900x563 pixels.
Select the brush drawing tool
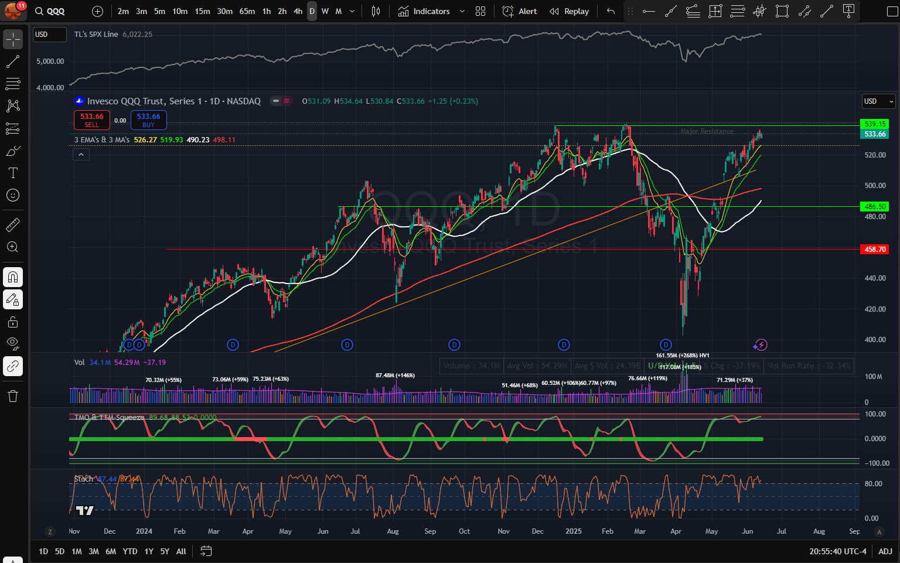pos(13,151)
